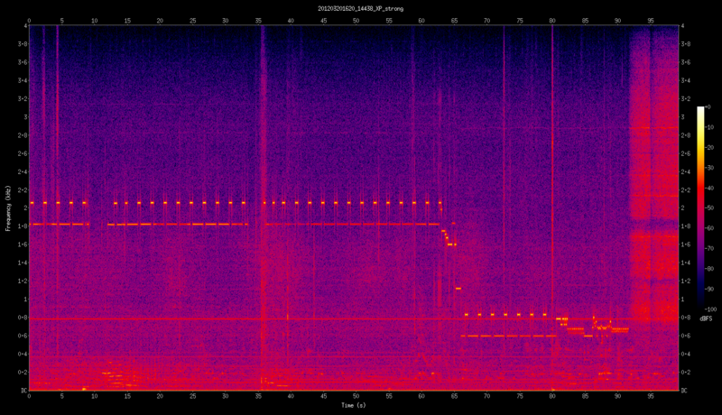
Task: Click the "-60" colorbar tick label
Action: pyautogui.click(x=708, y=228)
